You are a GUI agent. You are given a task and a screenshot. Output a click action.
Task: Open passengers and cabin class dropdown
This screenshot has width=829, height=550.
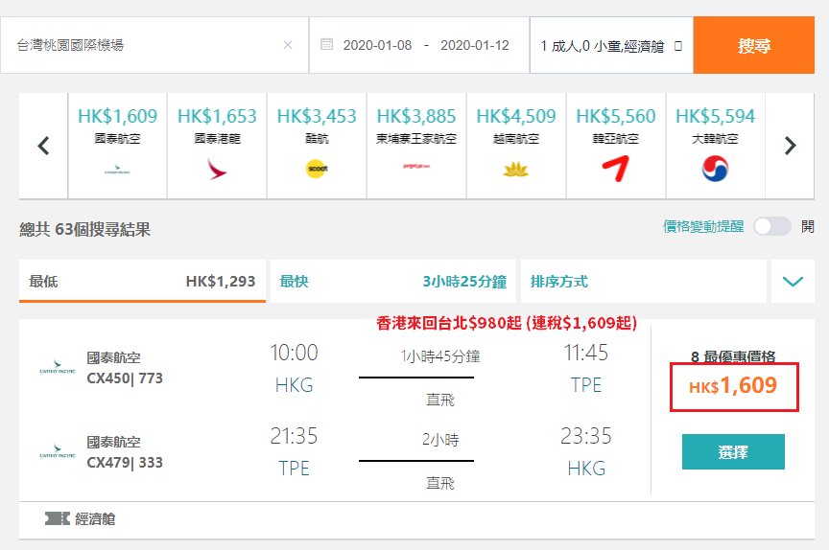click(611, 45)
